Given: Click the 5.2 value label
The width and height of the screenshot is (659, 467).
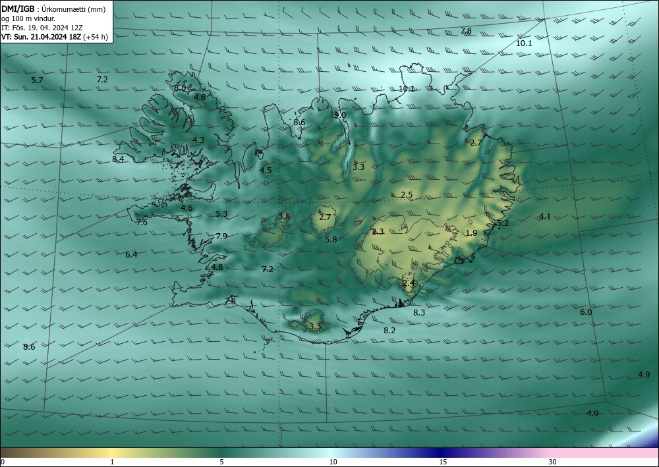Looking at the screenshot, I should [503, 223].
